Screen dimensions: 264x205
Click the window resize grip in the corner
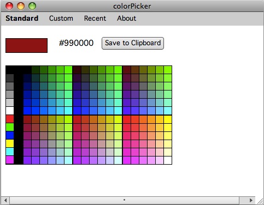coord(260,201)
